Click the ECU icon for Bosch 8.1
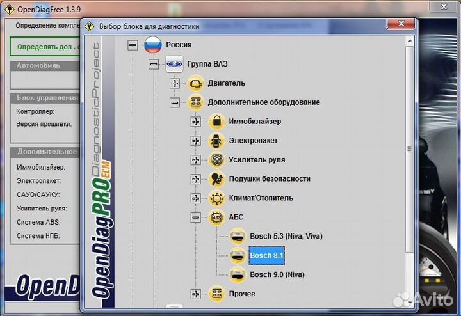Image resolution: width=461 pixels, height=316 pixels. 238,255
